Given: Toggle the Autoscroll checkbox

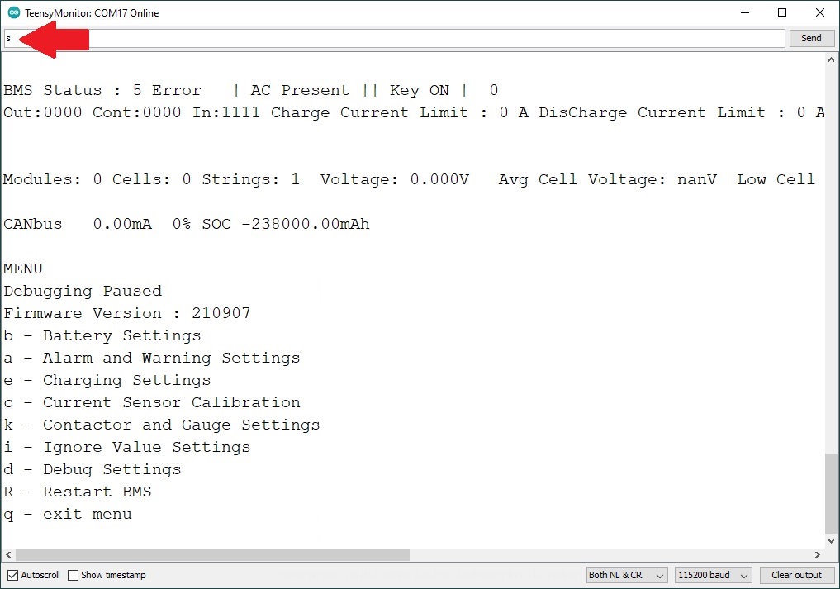Looking at the screenshot, I should 13,575.
